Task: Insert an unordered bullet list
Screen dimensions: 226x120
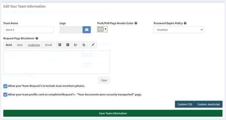Action: [60, 45]
